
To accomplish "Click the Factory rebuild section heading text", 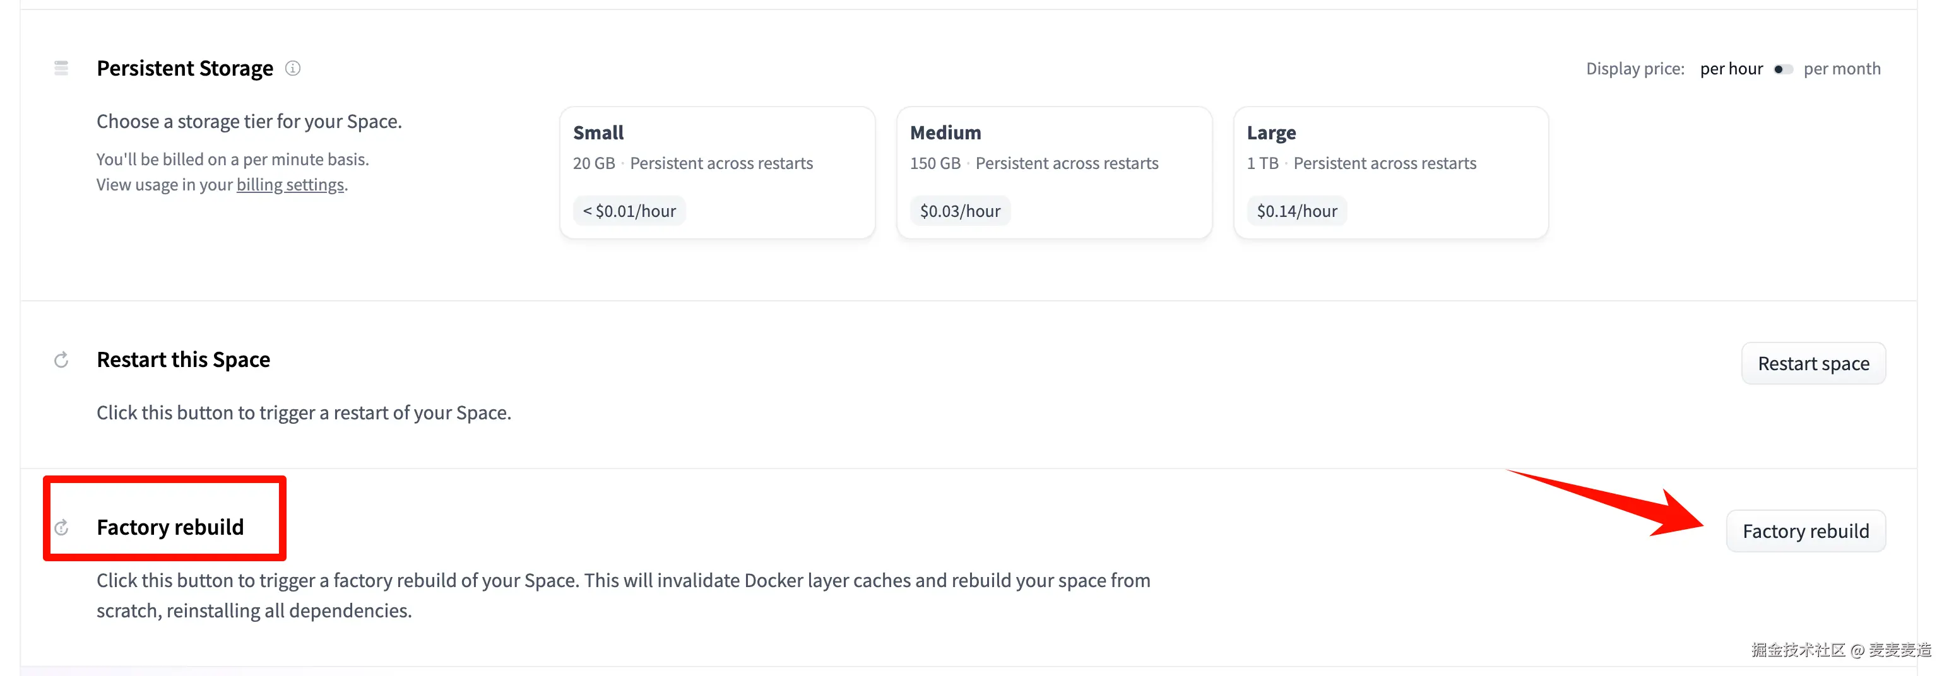I will click(170, 528).
